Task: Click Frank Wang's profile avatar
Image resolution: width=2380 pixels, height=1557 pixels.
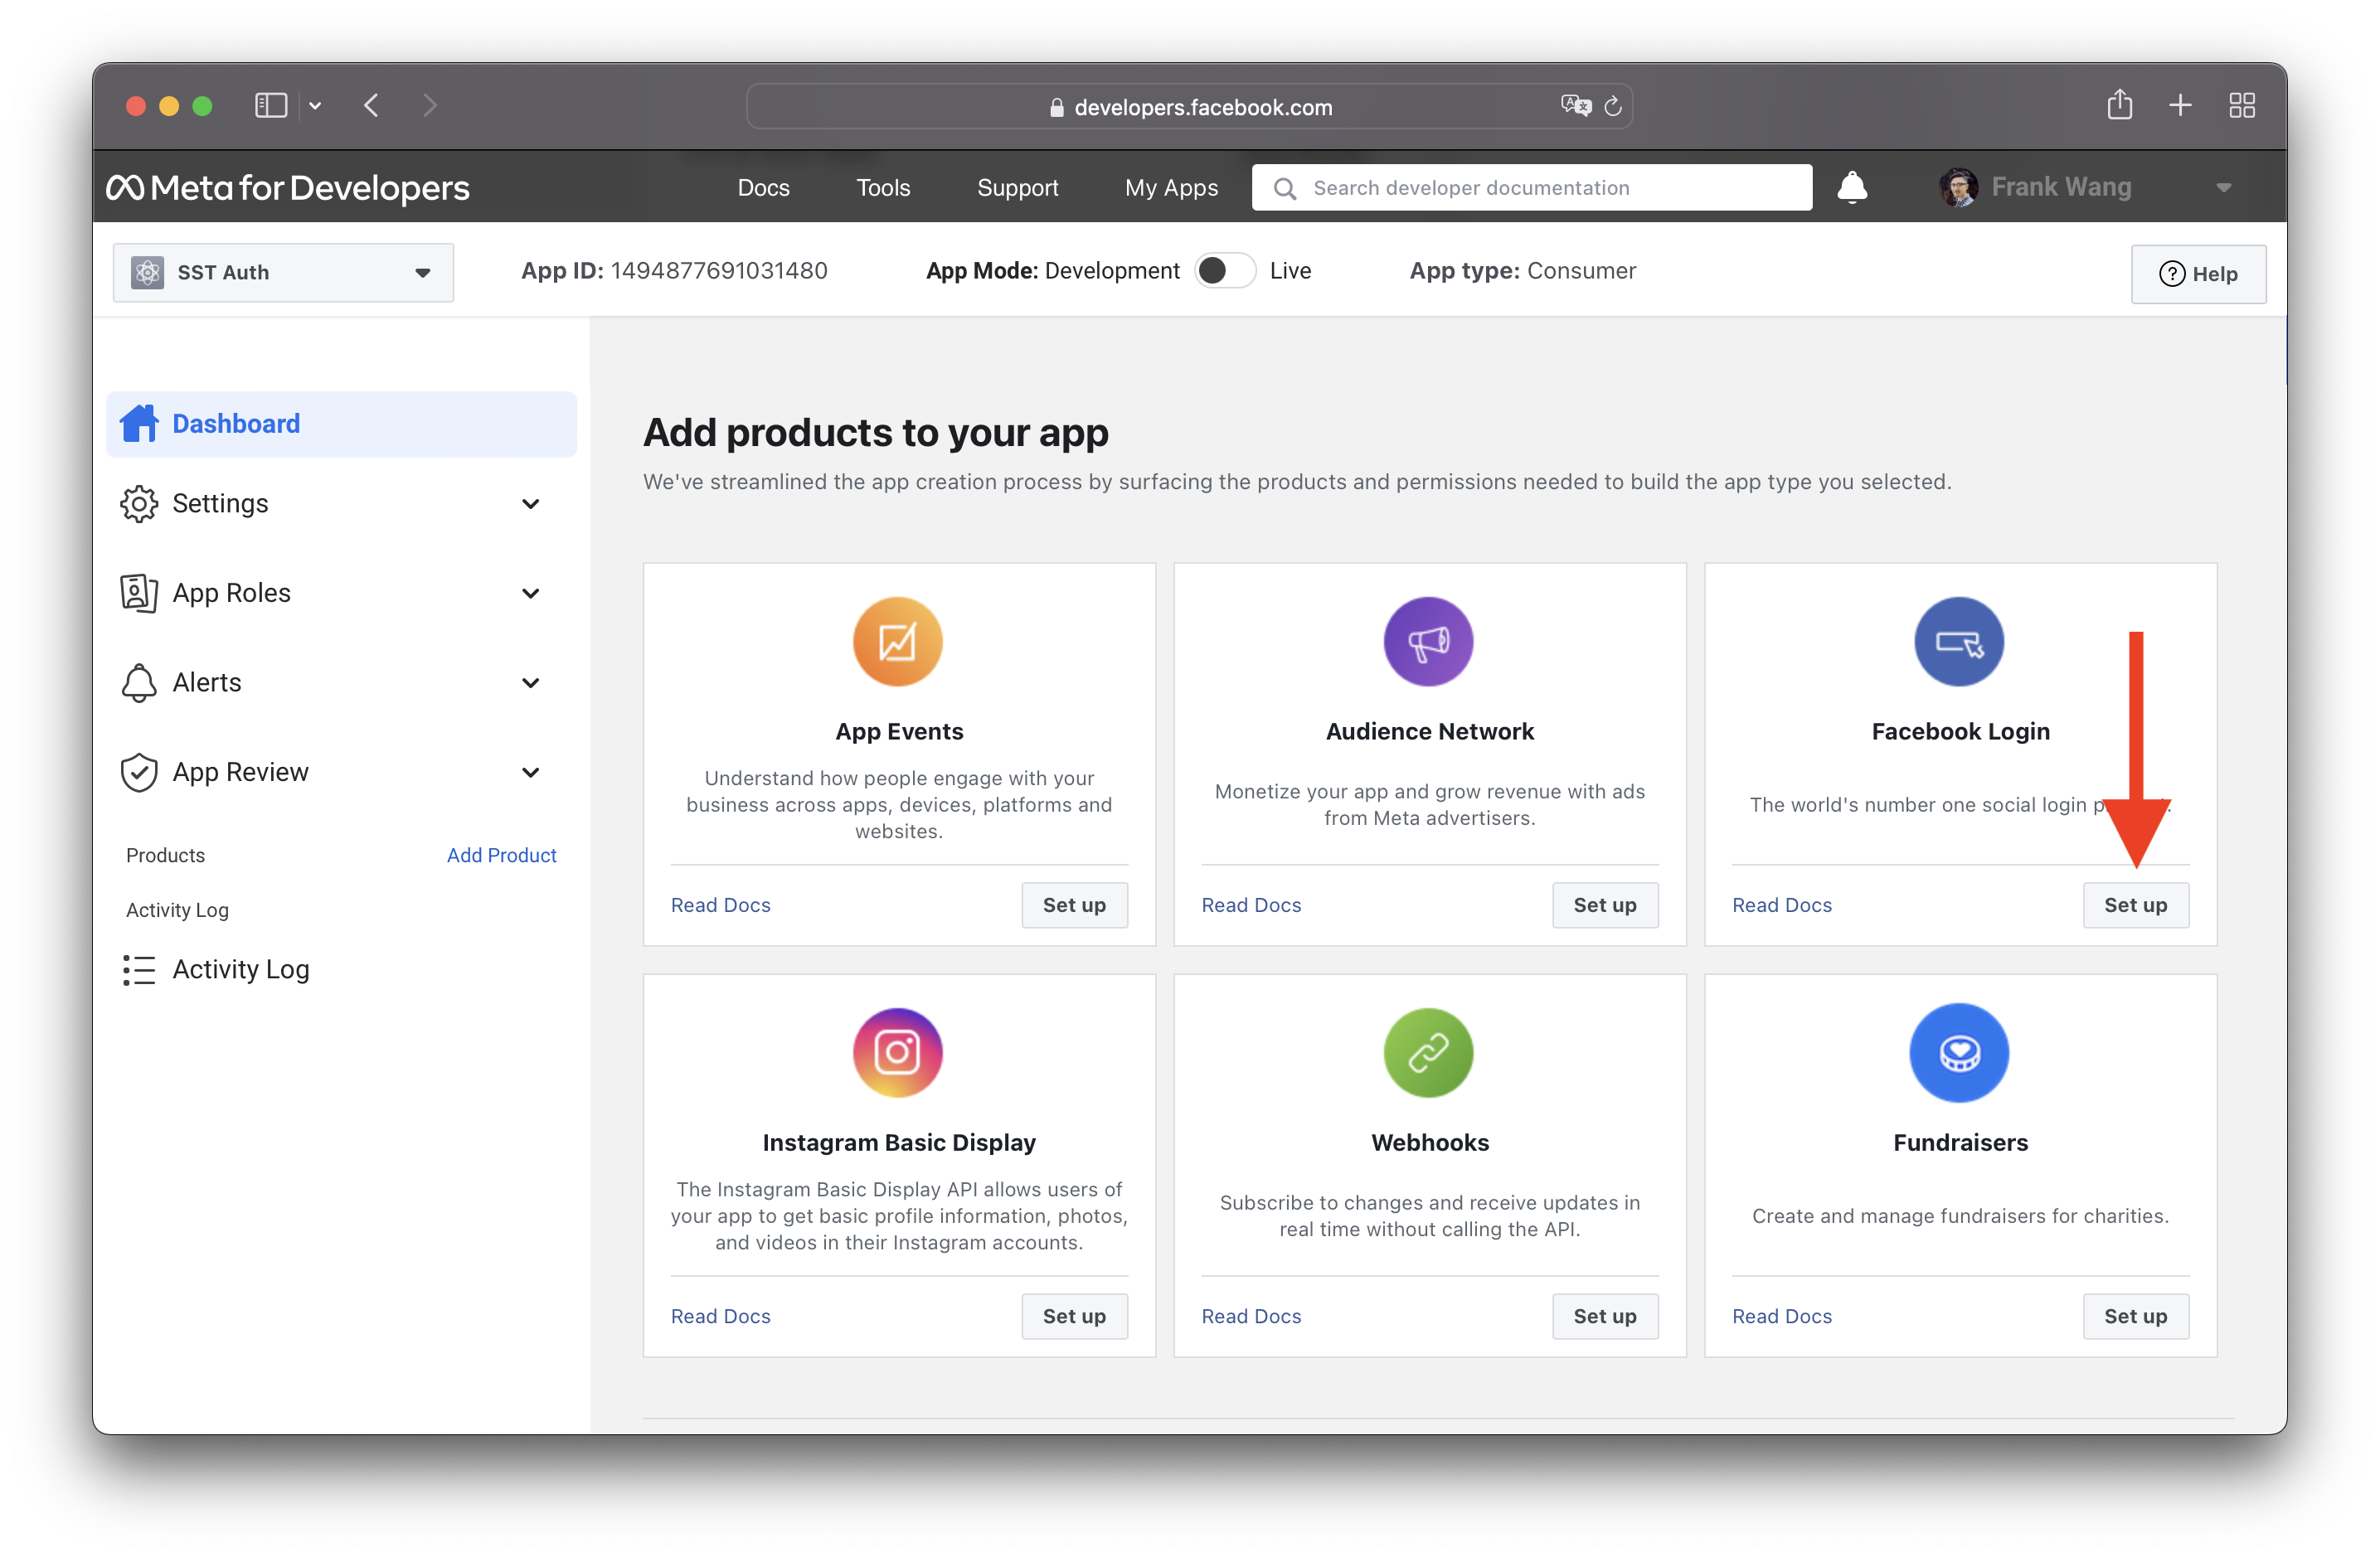Action: click(1958, 187)
